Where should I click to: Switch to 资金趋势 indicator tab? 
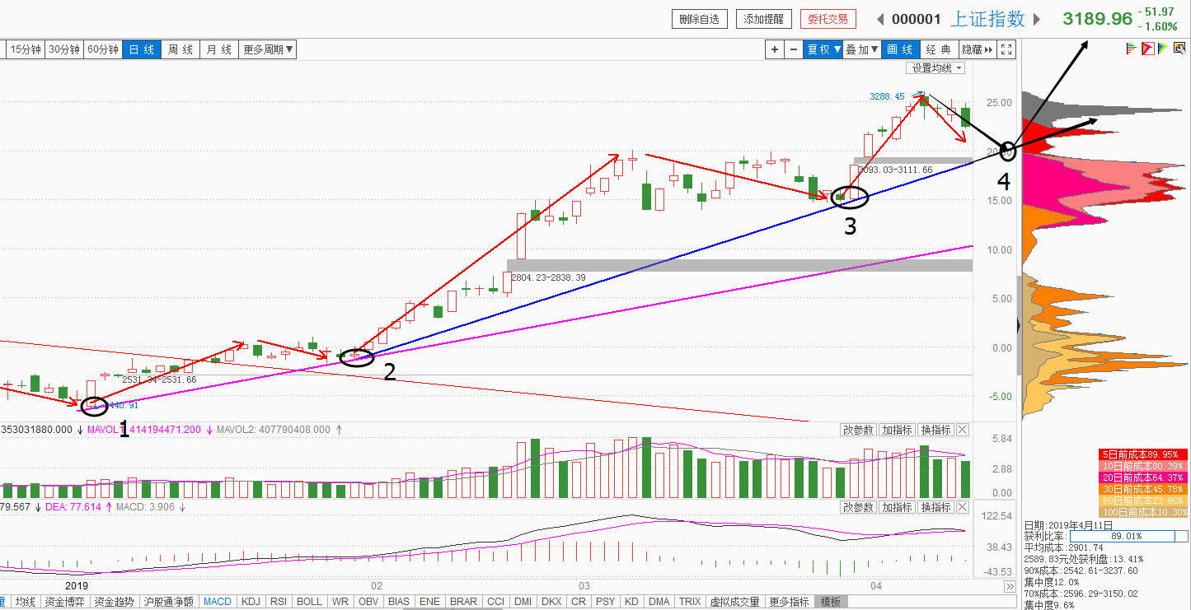(114, 602)
